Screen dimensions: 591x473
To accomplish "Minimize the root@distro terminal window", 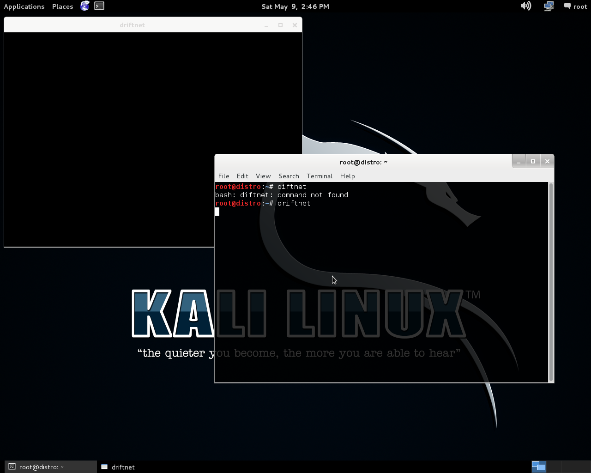I will (x=519, y=161).
